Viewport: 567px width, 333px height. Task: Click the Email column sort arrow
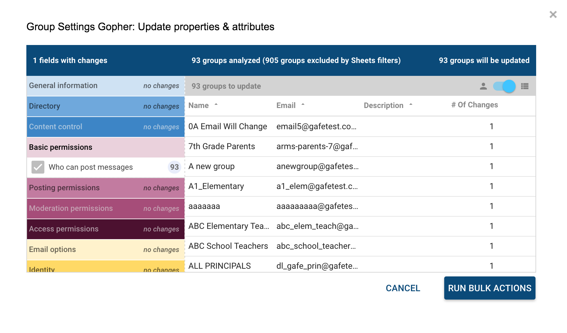303,104
